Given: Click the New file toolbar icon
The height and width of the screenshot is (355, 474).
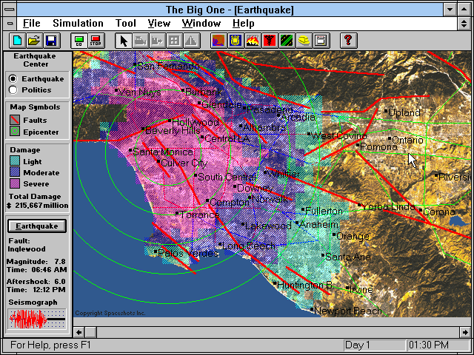Looking at the screenshot, I should [16, 41].
